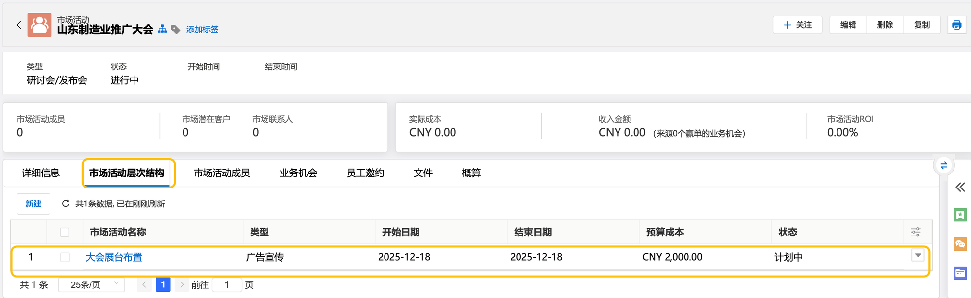Open the campaign hierarchy icon beside title
971x298 pixels.
pos(162,30)
